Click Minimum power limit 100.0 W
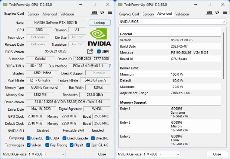Image resolution: width=230 pixels, height=159 pixels. click(x=177, y=75)
